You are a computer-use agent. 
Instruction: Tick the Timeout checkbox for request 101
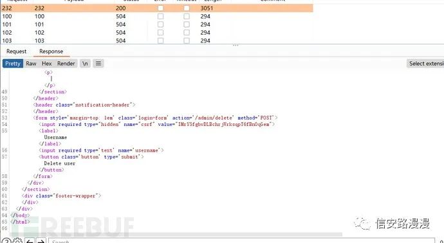coord(187,24)
